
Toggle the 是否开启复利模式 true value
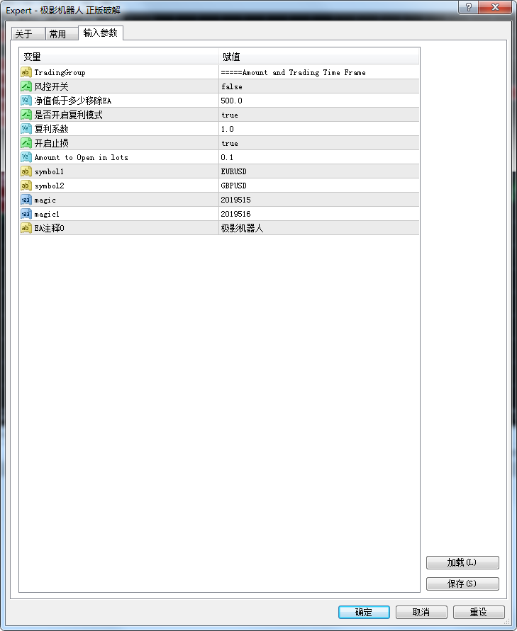click(230, 115)
